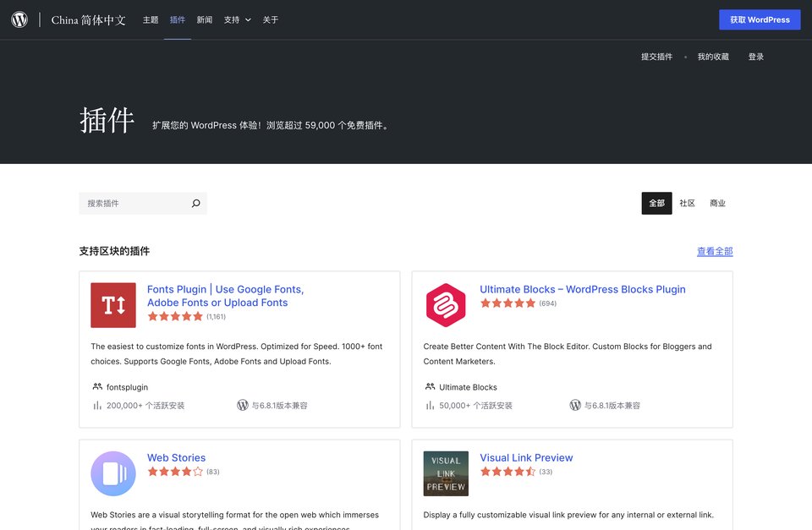The image size is (812, 530).
Task: Click the search magnifier icon
Action: point(195,204)
